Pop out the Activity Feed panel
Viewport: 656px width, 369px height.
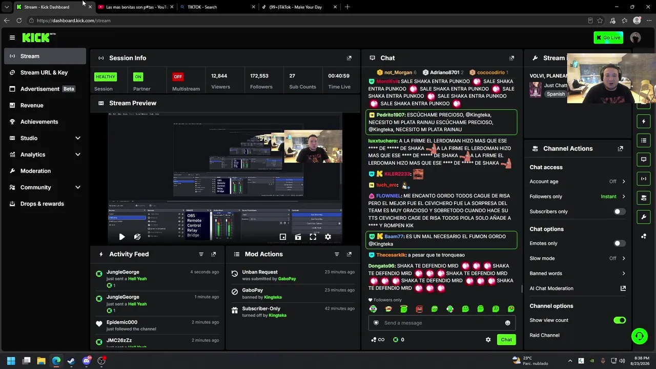coord(213,254)
